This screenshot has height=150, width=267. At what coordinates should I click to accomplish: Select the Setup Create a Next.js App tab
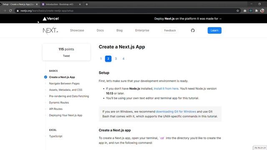(18, 4)
